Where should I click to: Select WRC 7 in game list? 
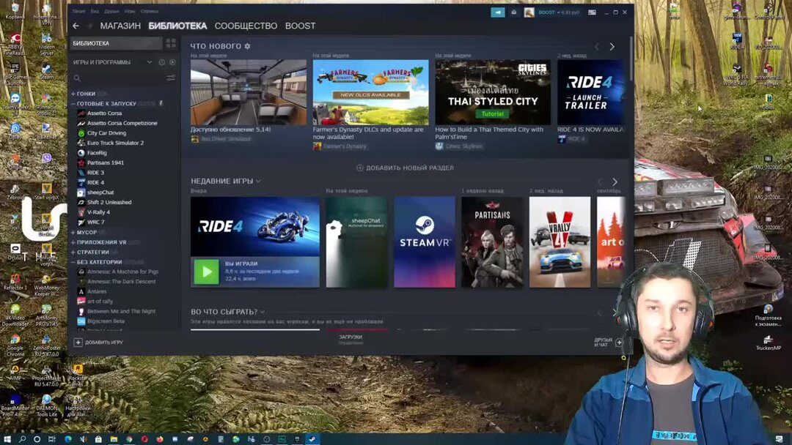tap(95, 222)
